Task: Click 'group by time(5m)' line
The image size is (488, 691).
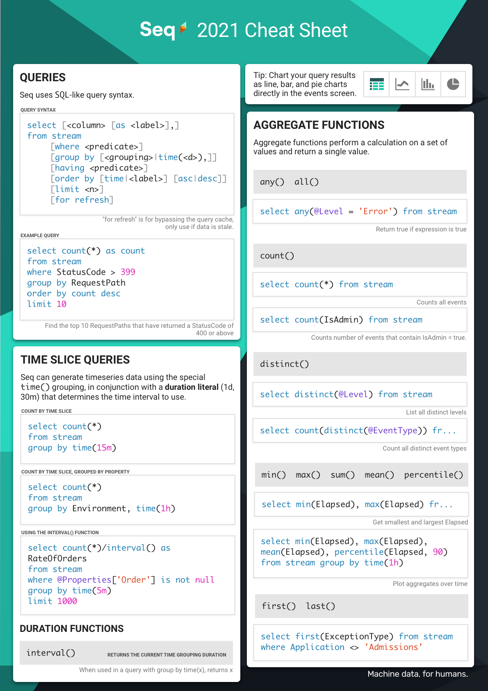Action: point(70,590)
